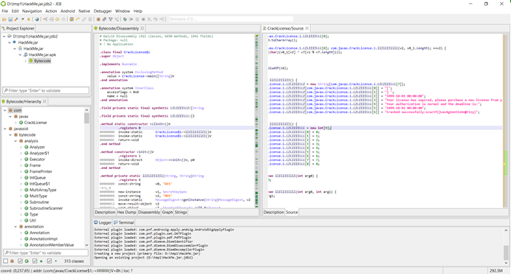Click the green debugger start icon
This screenshot has width=511, height=274.
[125, 19]
